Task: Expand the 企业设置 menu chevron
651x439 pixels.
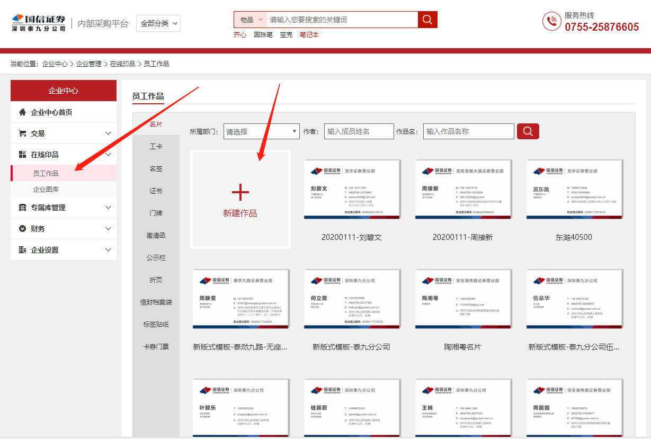Action: coord(108,250)
